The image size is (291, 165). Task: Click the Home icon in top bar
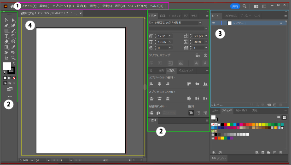[x=12, y=6]
